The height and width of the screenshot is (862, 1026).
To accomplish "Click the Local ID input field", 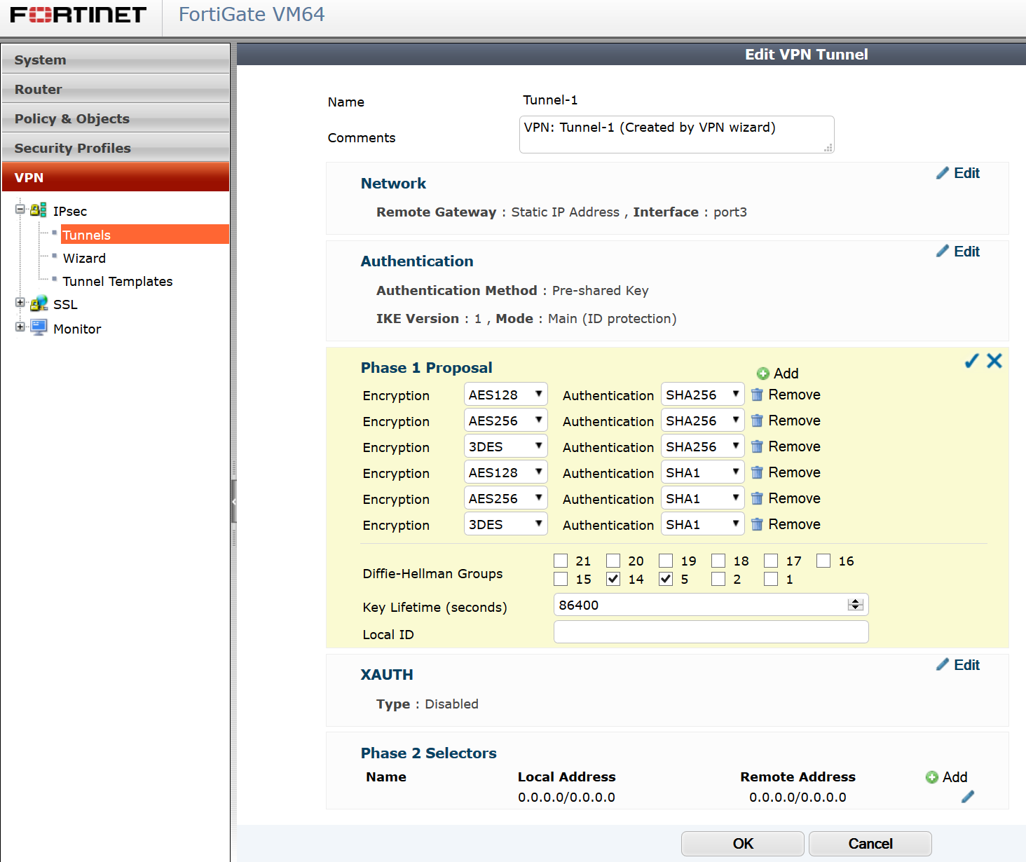I will click(x=711, y=631).
